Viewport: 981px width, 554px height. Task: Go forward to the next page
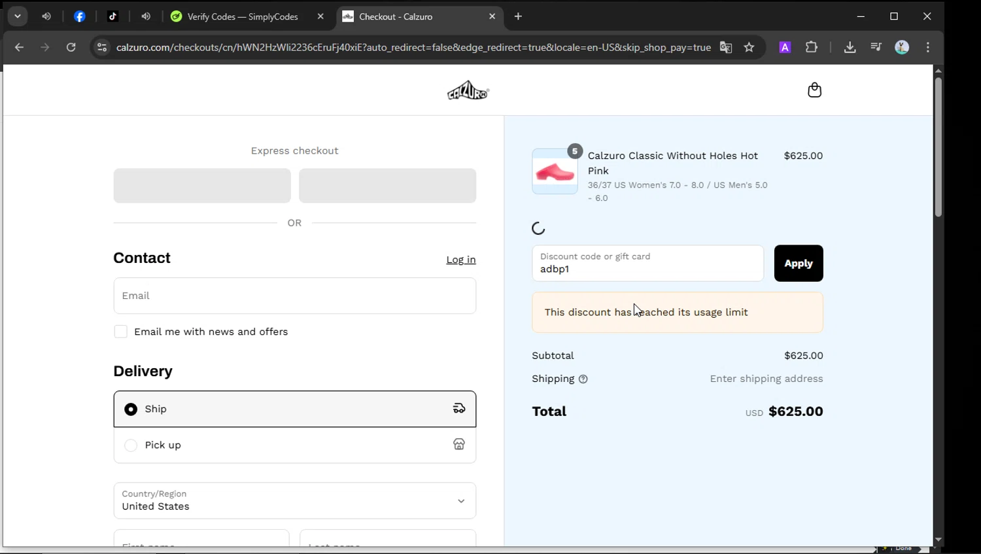coord(44,47)
